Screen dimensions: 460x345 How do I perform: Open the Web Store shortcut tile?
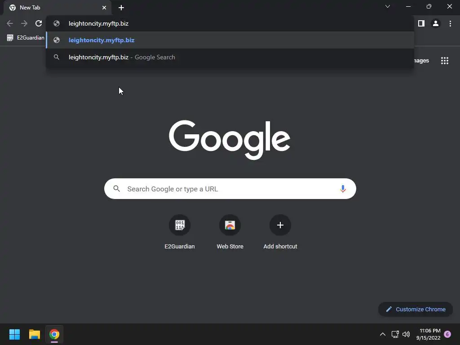[230, 232]
